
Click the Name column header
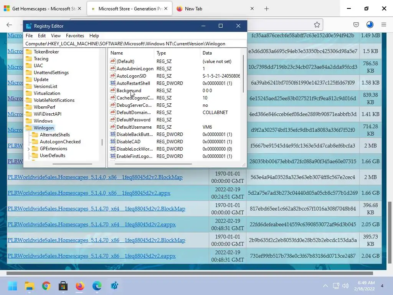pyautogui.click(x=132, y=53)
